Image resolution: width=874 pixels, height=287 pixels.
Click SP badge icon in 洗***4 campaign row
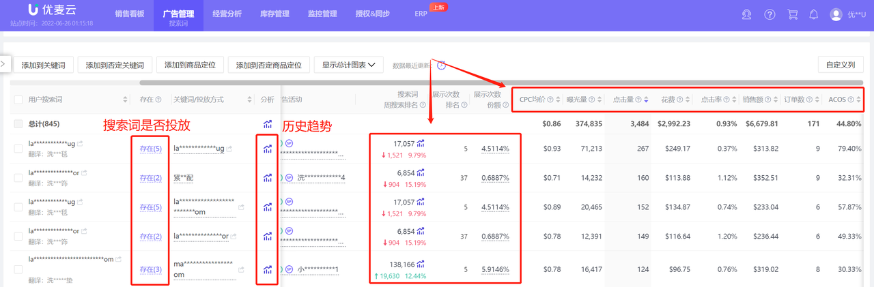click(x=289, y=177)
